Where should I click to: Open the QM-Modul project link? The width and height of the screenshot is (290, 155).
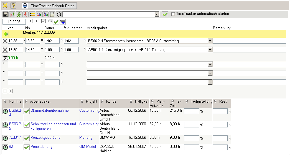coord(87,147)
